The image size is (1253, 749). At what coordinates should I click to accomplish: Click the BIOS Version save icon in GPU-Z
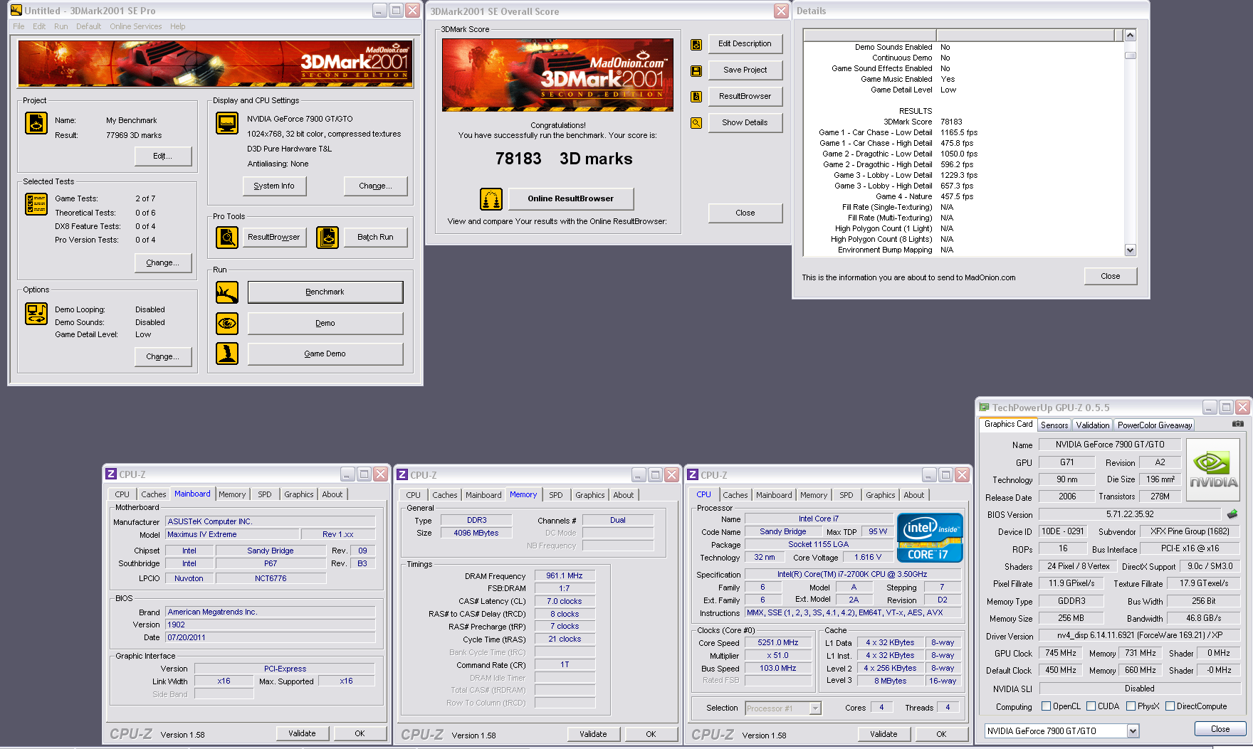pos(1232,514)
